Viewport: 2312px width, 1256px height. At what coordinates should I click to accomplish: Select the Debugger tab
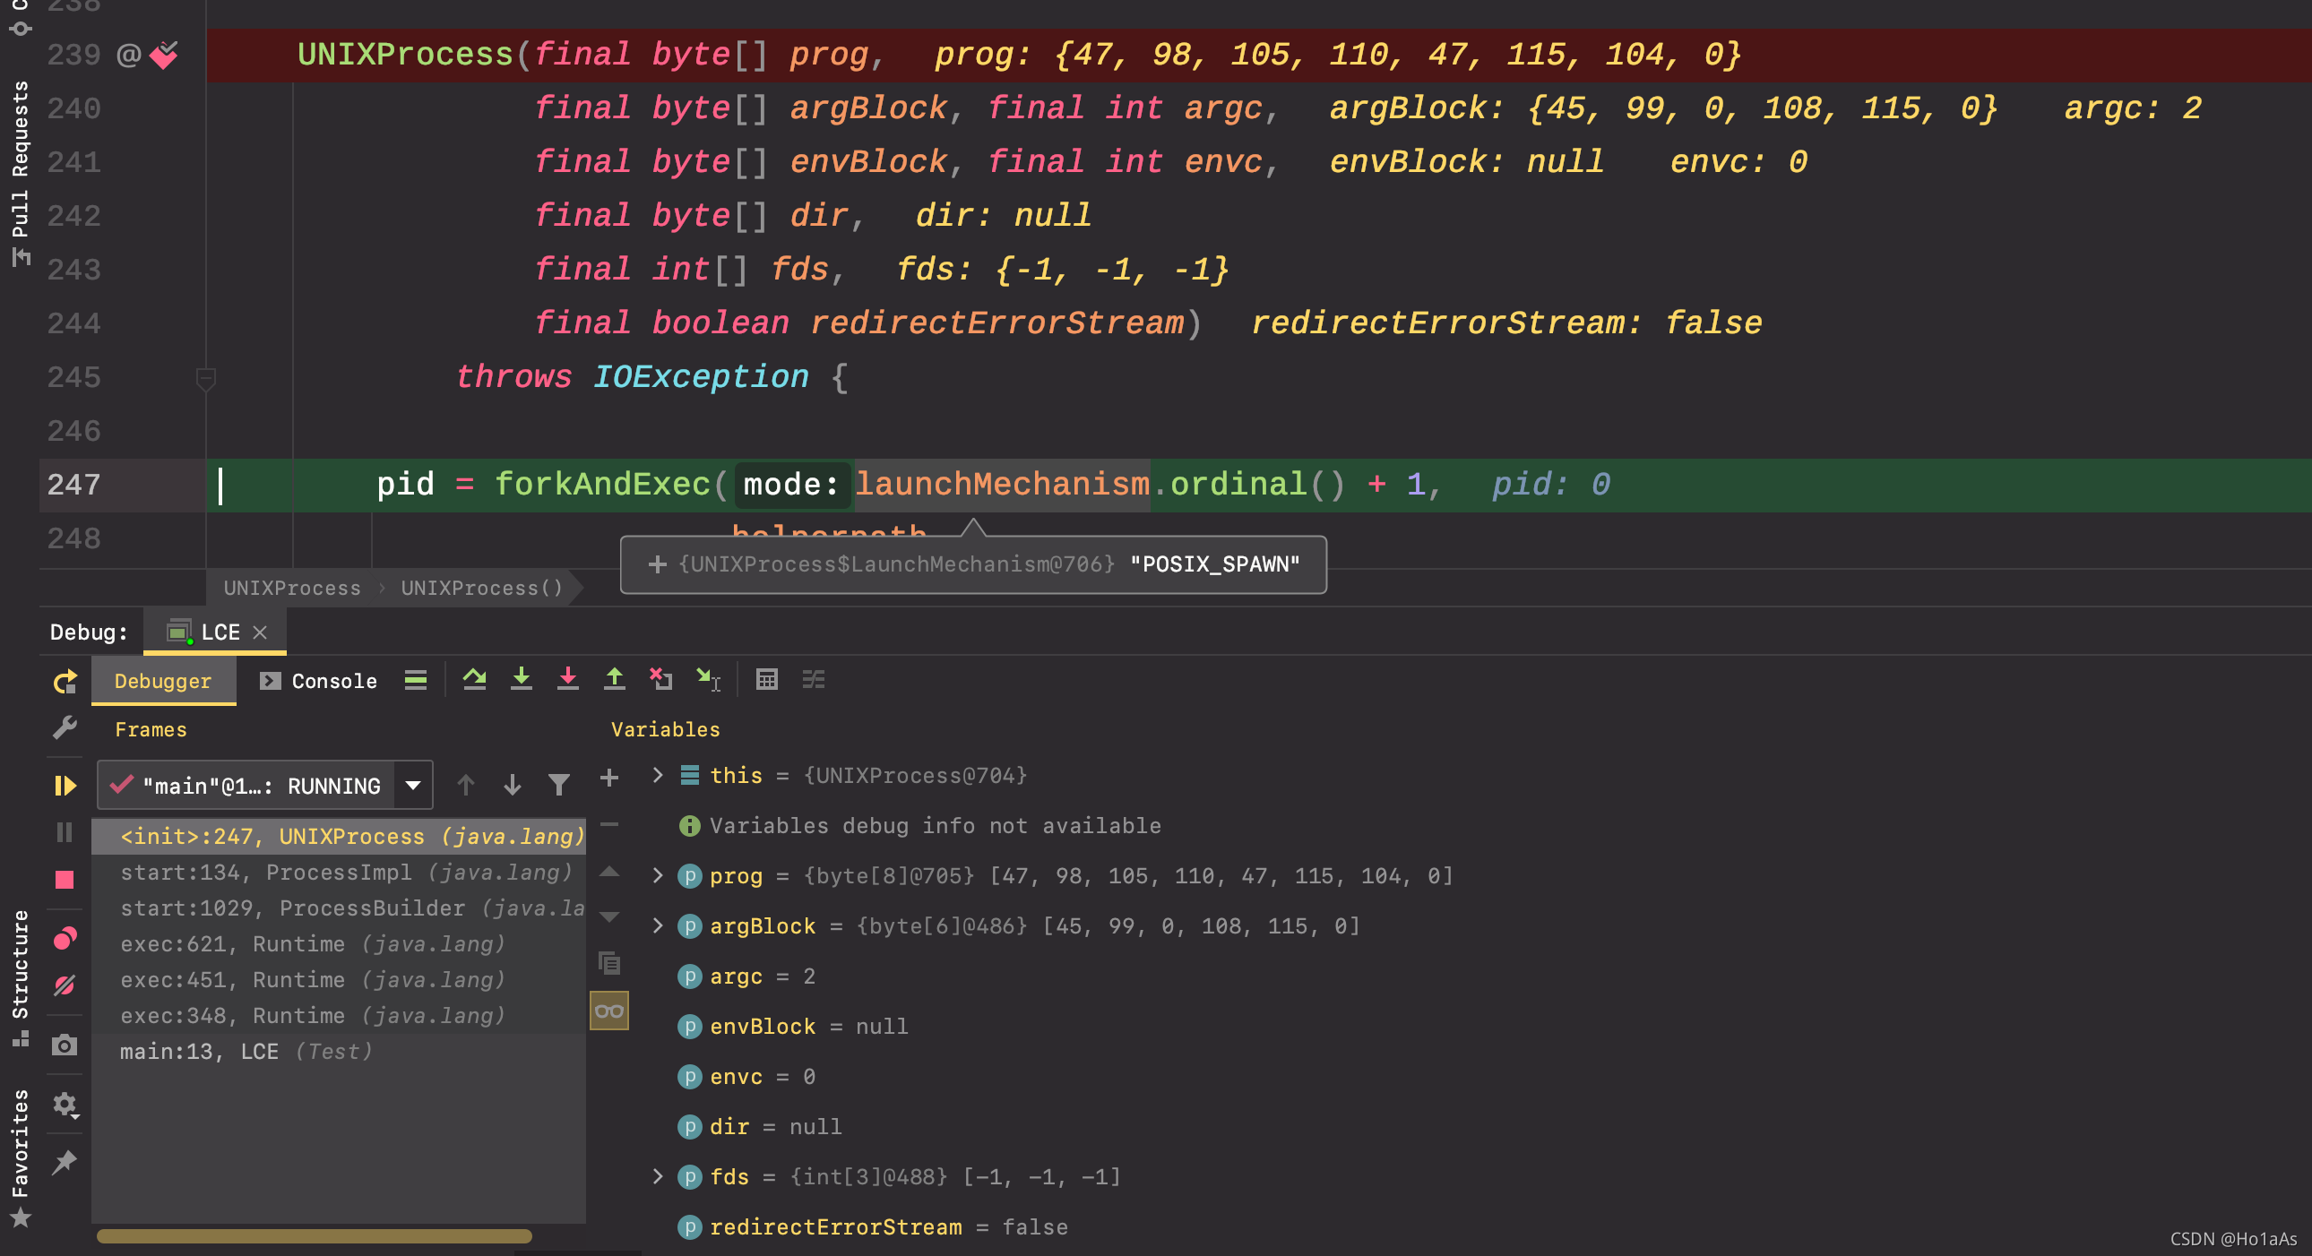coord(162,681)
